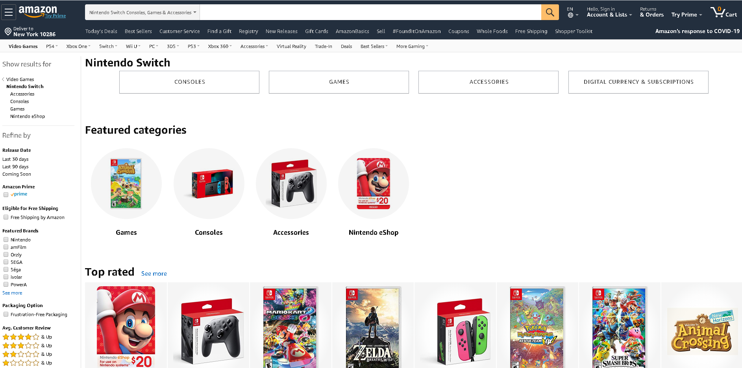The width and height of the screenshot is (742, 368).
Task: Focus the main search input field
Action: coord(370,12)
